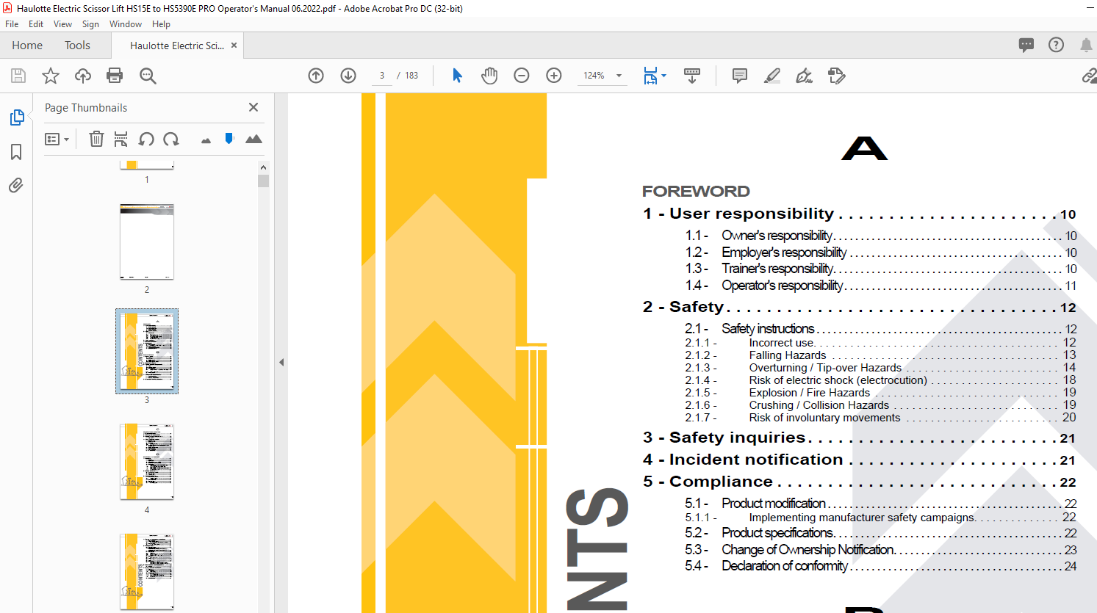Viewport: 1097px width, 613px height.
Task: Jump to User responsibility contents entry
Action: 859,214
